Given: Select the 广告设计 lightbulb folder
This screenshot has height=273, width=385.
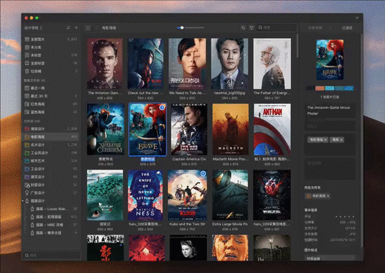Looking at the screenshot, I should click(x=51, y=193).
